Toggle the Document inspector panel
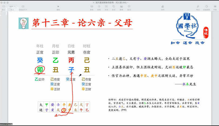219x126 pixels. 215,6
